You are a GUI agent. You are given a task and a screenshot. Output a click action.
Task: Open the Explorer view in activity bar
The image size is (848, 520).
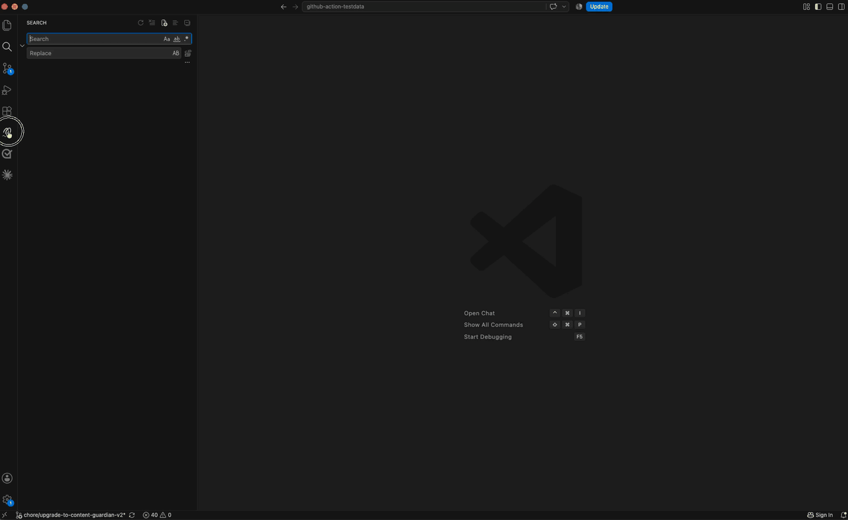(x=7, y=25)
